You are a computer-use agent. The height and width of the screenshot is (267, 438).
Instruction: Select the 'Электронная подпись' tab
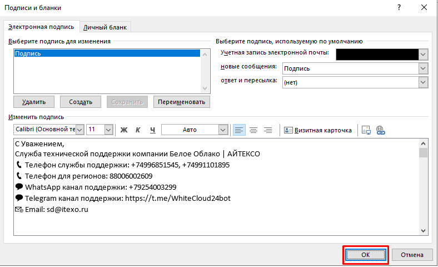click(x=42, y=27)
